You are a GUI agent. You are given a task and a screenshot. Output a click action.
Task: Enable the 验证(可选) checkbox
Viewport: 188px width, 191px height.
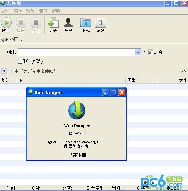pyautogui.click(x=20, y=61)
